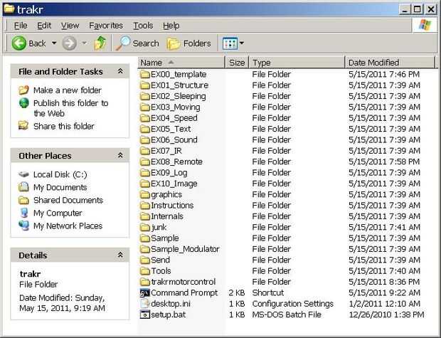This screenshot has width=441, height=338.
Task: Open the View menu
Action: coord(70,26)
